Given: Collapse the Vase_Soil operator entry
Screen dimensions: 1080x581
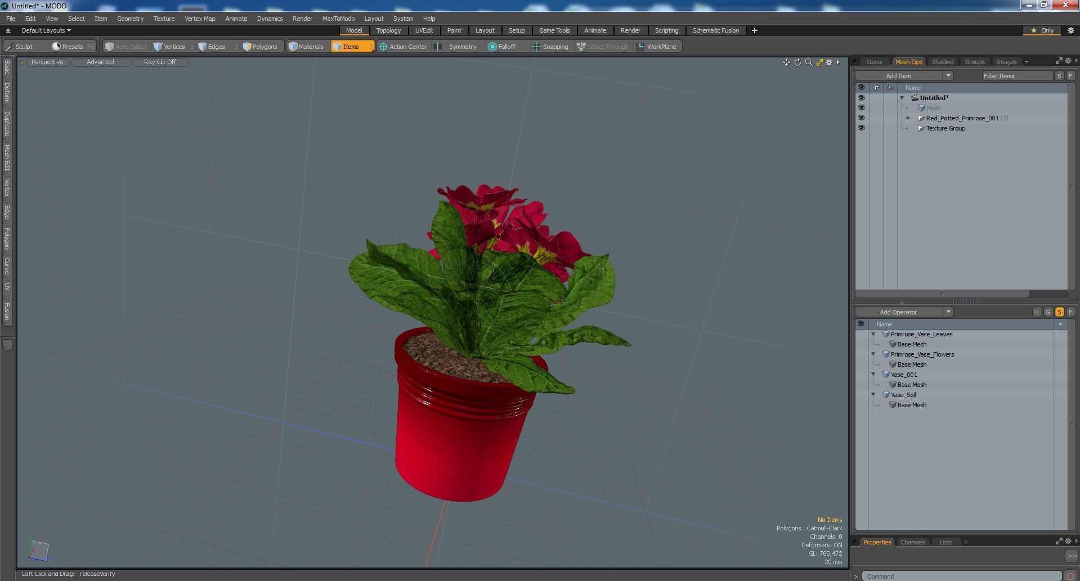Looking at the screenshot, I should click(x=873, y=395).
